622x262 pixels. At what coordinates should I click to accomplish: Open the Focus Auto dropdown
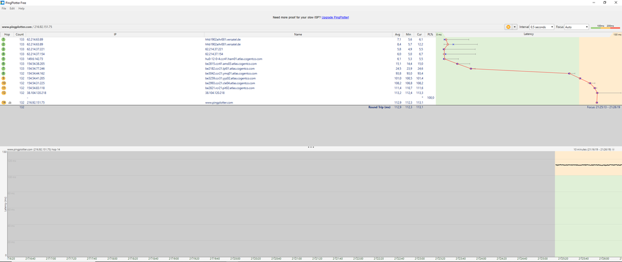[x=577, y=27]
